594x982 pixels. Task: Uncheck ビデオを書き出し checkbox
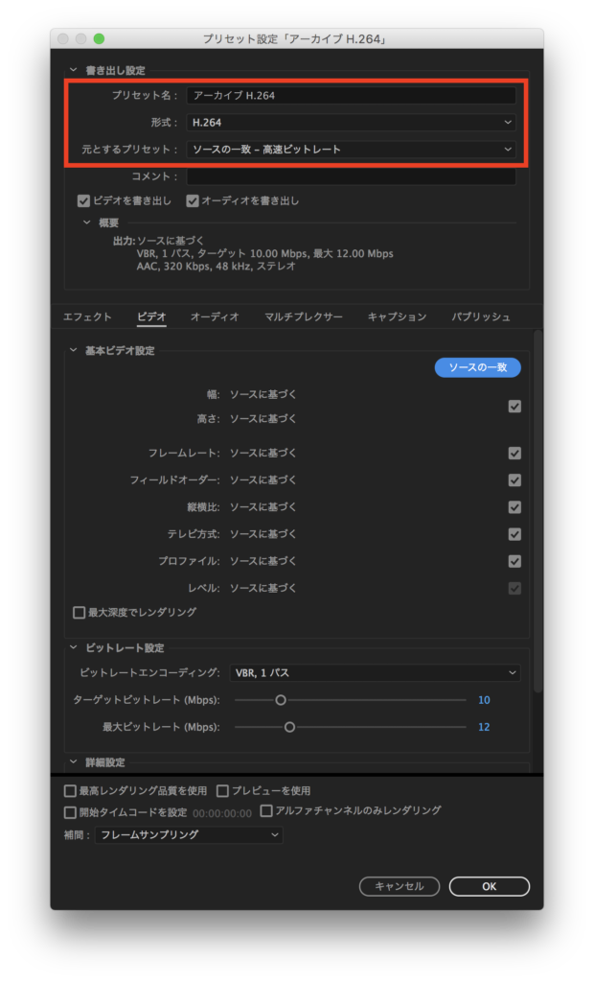(84, 201)
